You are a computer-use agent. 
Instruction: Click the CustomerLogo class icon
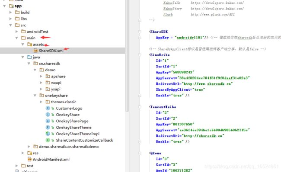tap(48, 108)
